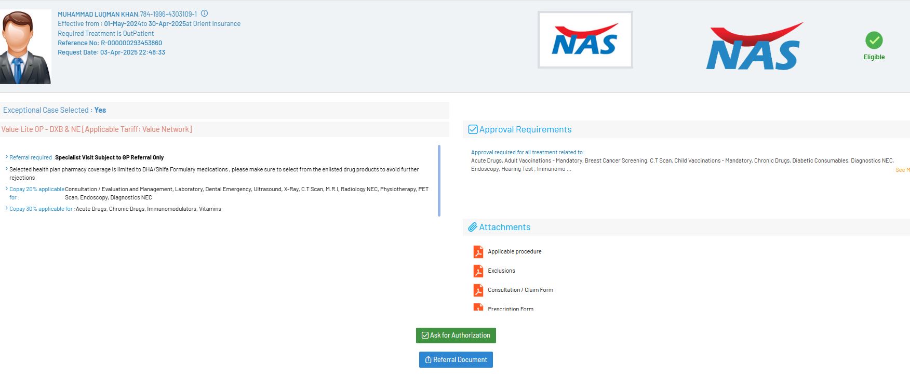
Task: Expand the Copay 30% applicable row chevron
Action: 6,208
